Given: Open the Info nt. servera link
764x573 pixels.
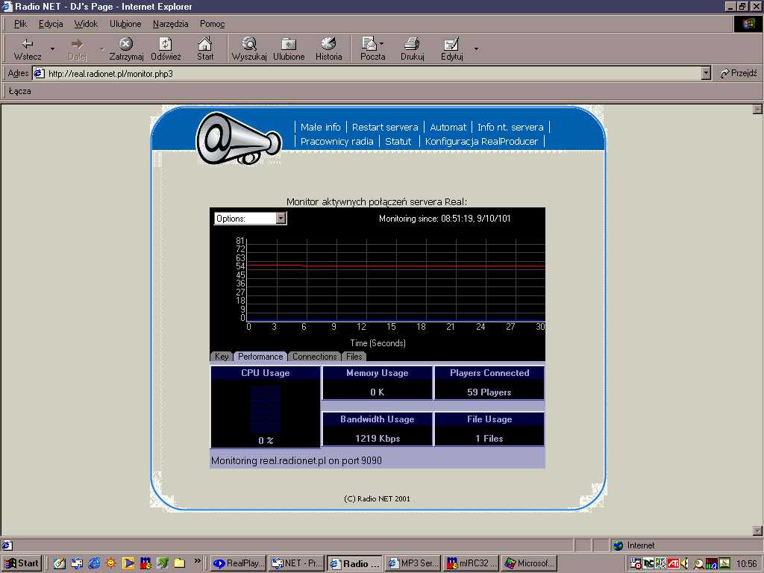Looking at the screenshot, I should pyautogui.click(x=510, y=127).
